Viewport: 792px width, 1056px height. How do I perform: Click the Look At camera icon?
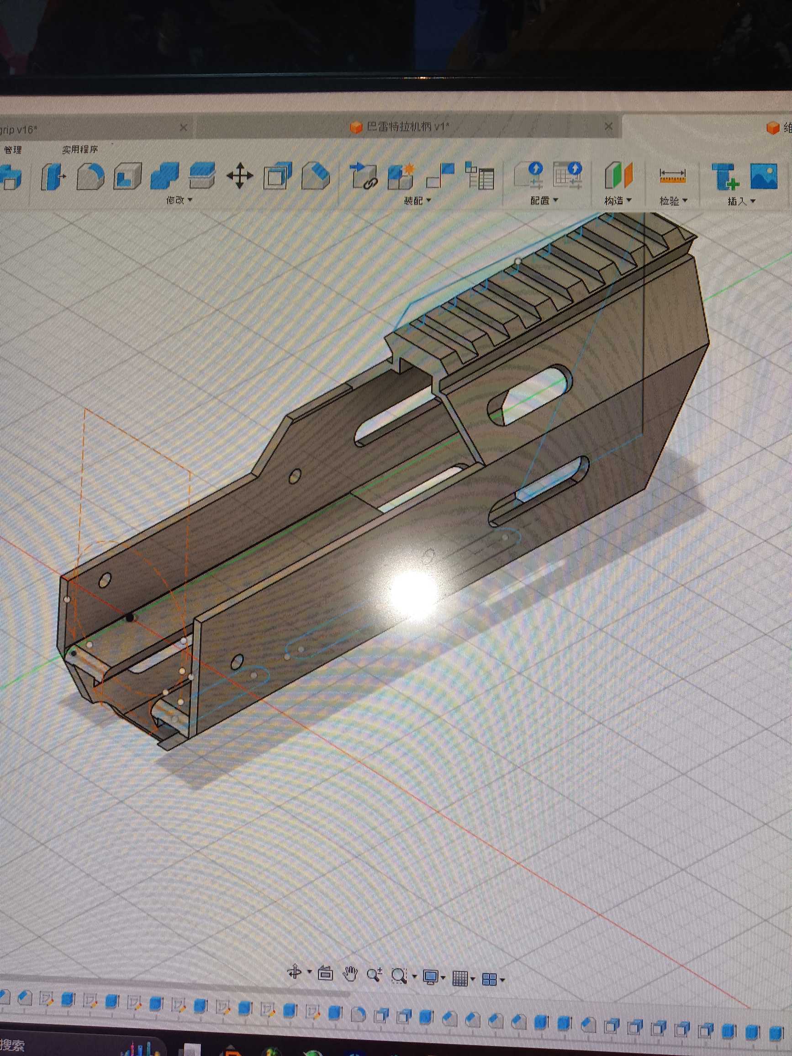[325, 973]
